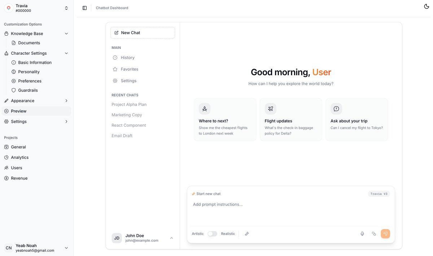Click the airplane icon on Flight updates
433x256 pixels.
point(271,109)
